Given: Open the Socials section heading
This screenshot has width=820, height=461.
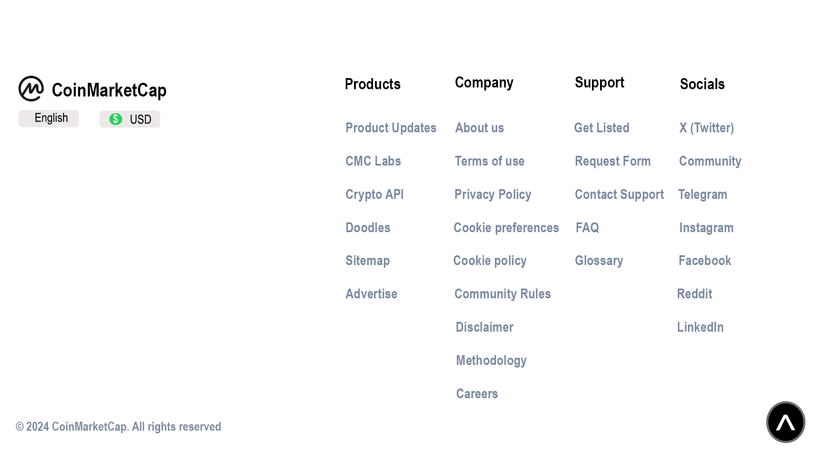Looking at the screenshot, I should coord(702,85).
